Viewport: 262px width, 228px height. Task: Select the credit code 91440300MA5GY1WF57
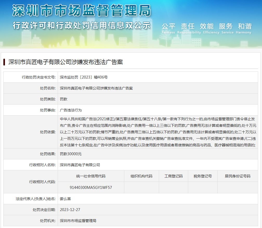pos(91,187)
